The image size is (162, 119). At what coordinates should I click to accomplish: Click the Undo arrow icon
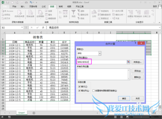point(31,2)
